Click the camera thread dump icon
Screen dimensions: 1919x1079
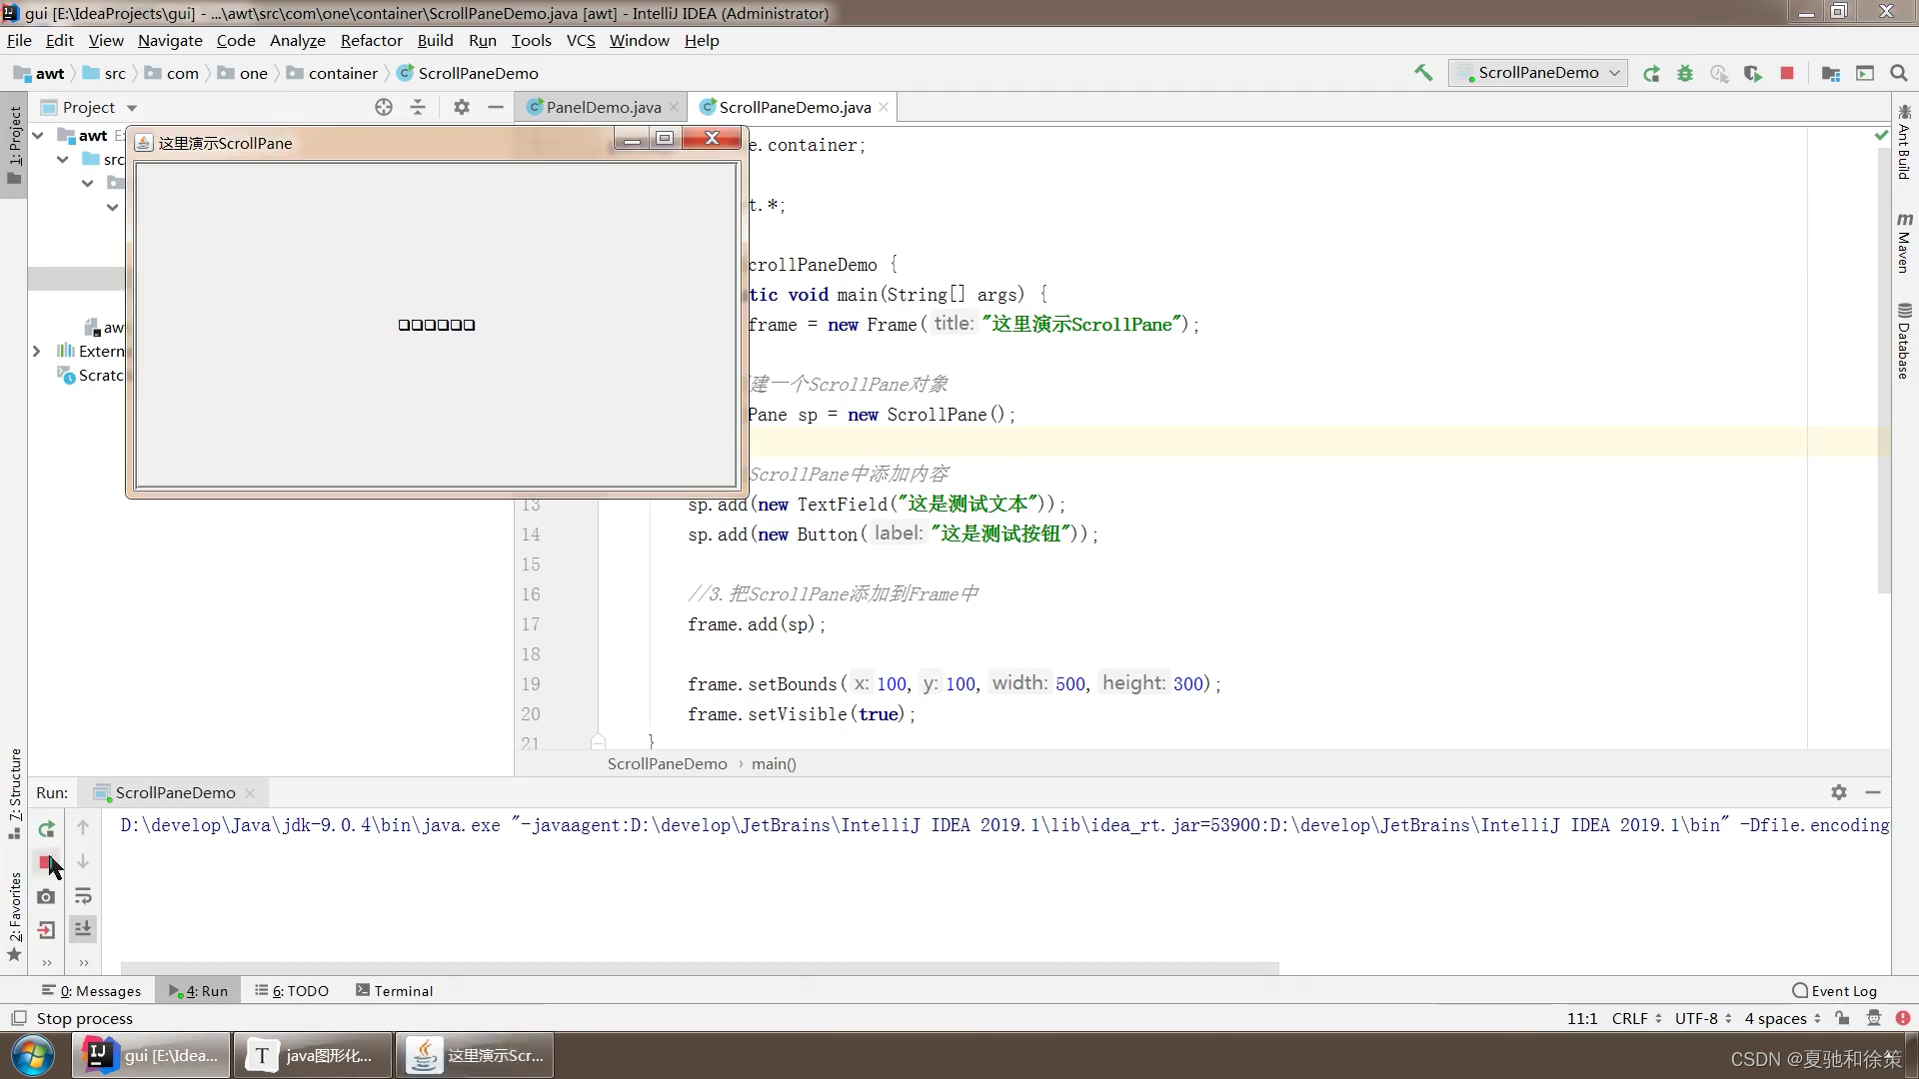tap(46, 896)
